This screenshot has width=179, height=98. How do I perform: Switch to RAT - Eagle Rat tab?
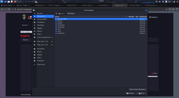point(56,5)
